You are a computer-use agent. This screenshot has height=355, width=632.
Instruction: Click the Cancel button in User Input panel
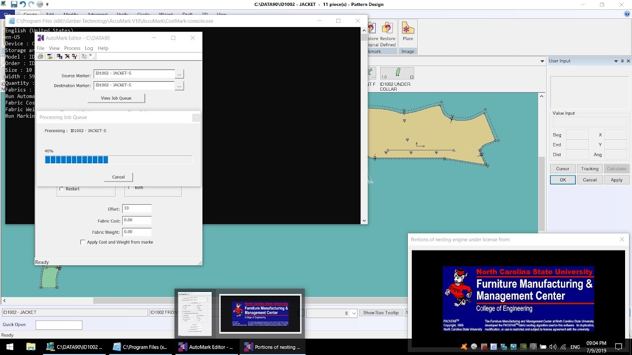(590, 180)
